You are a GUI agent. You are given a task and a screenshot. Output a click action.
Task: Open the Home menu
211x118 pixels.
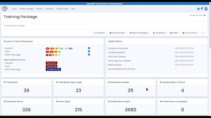pyautogui.click(x=15, y=9)
